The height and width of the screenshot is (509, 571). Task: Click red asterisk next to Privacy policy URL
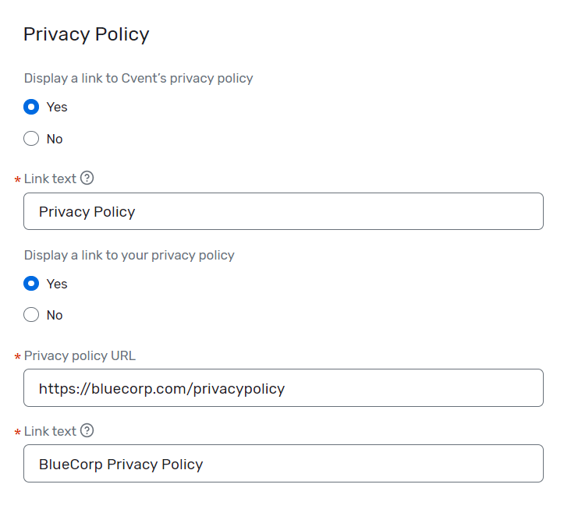coord(17,358)
